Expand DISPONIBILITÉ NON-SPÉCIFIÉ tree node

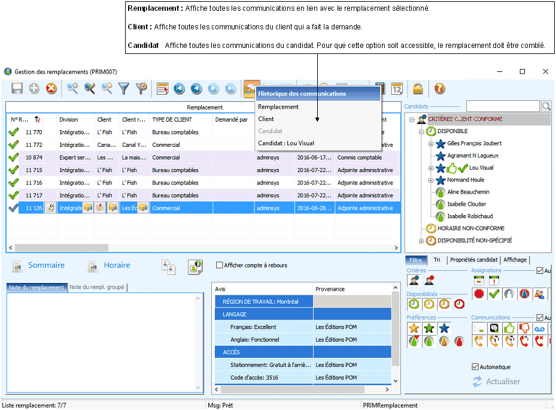click(x=421, y=241)
